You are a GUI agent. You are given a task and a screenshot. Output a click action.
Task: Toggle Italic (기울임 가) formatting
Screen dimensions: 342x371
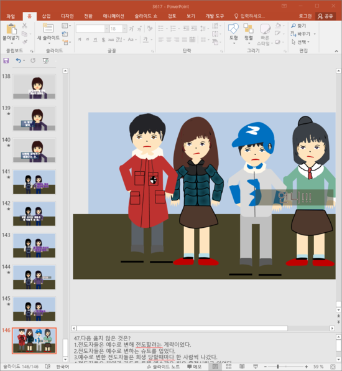(x=88, y=39)
